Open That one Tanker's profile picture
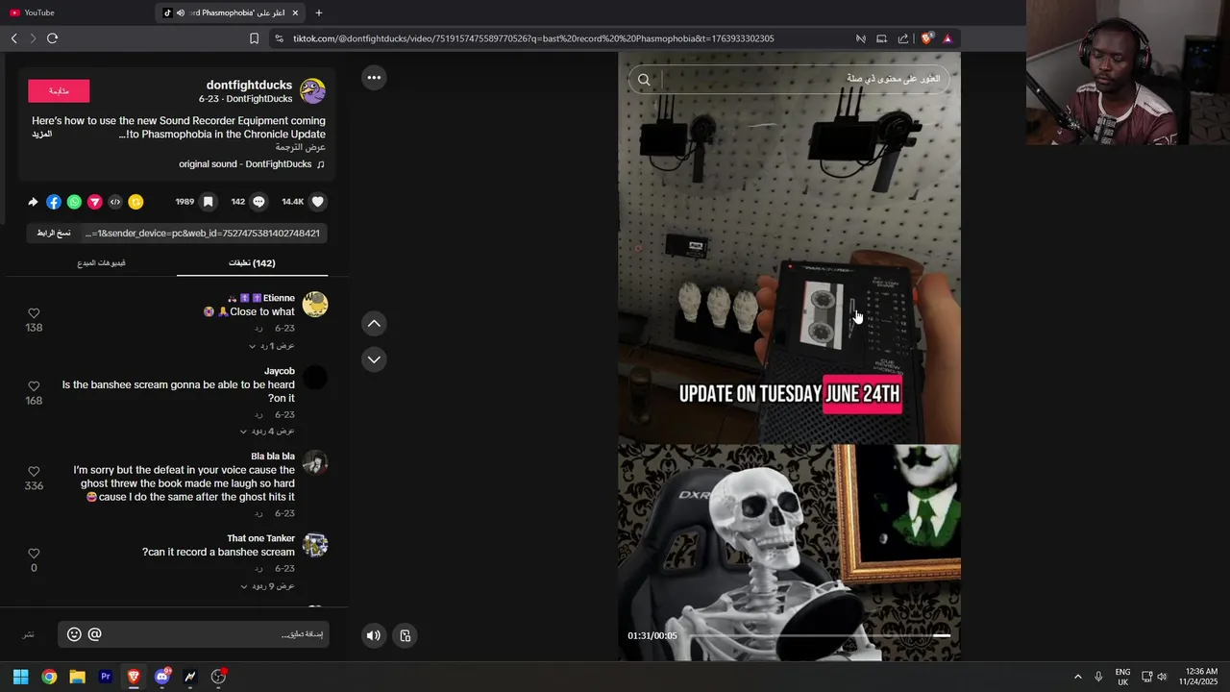The image size is (1230, 692). pos(315,545)
